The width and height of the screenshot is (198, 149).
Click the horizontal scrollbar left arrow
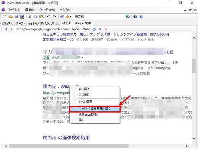6,146
